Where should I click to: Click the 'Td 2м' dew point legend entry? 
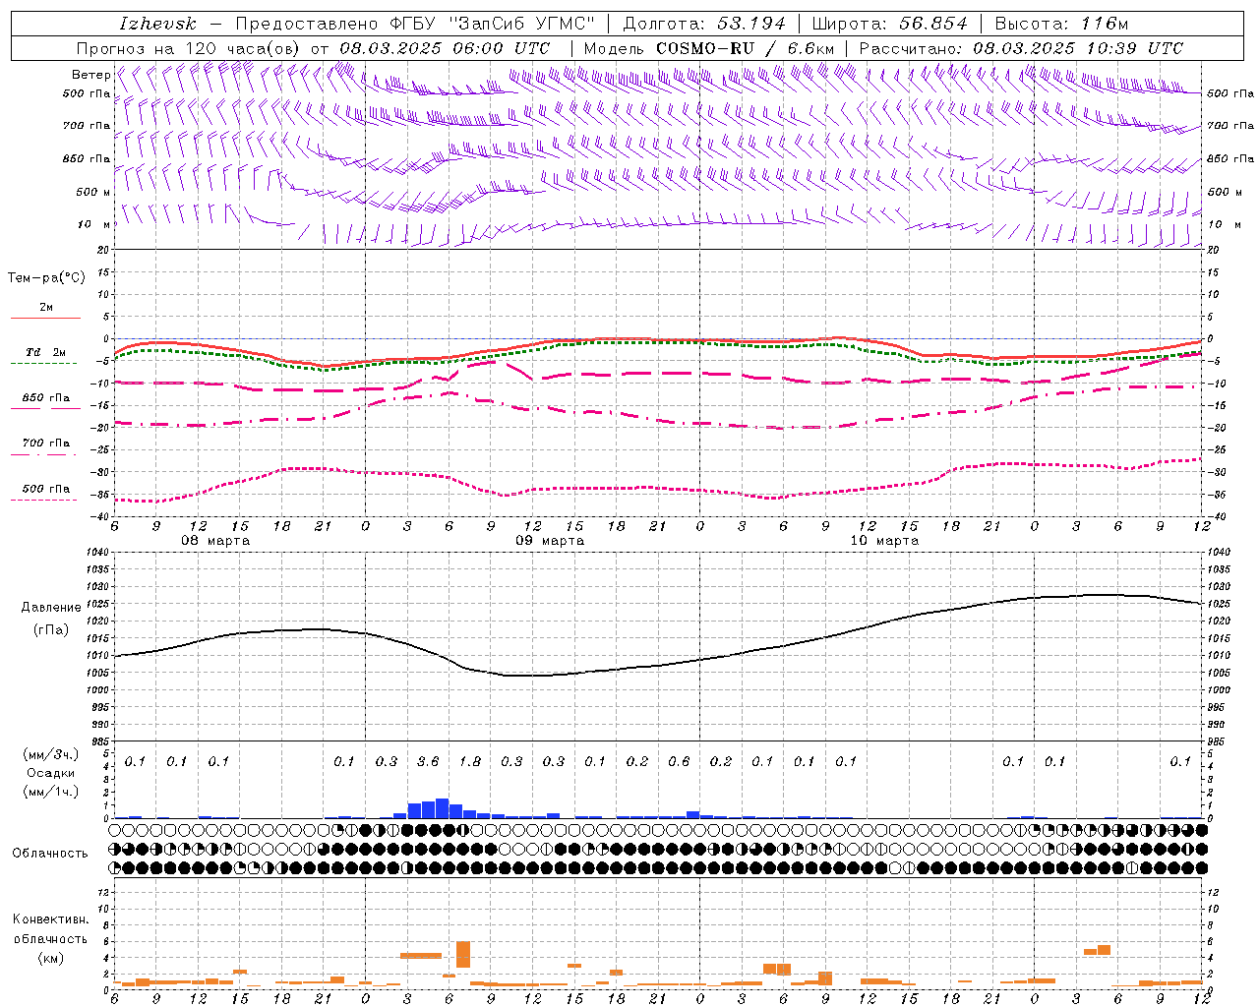(x=45, y=352)
